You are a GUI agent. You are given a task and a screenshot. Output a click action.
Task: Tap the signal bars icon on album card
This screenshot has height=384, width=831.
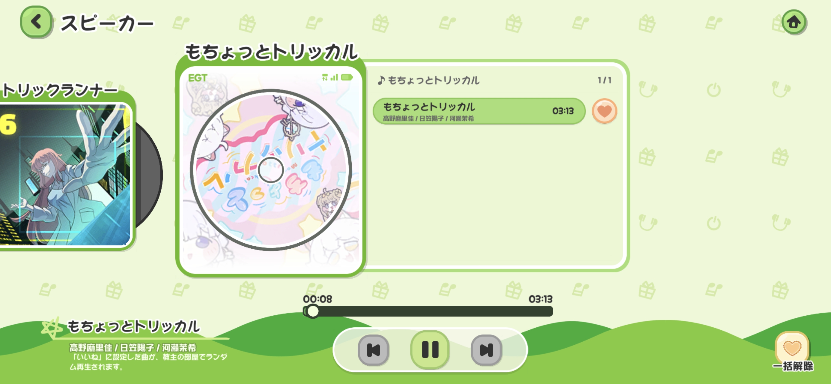334,77
